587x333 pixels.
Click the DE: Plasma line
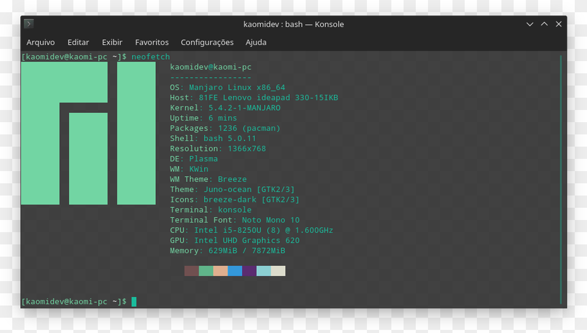pyautogui.click(x=194, y=159)
